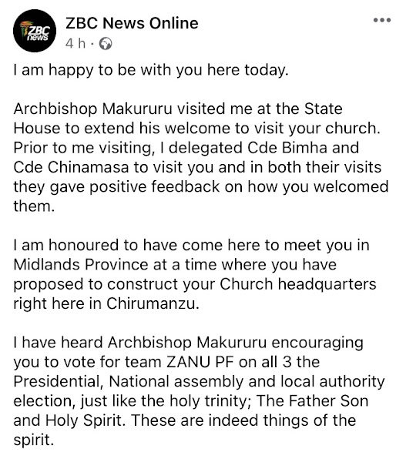
Task: Open the post via the 4 h timestamp
Action: [75, 44]
